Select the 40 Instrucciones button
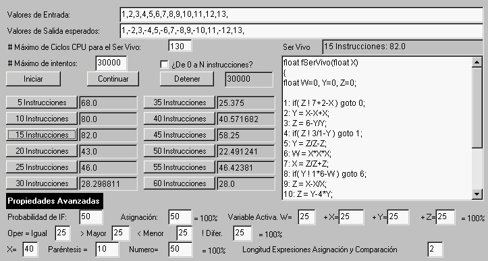 pyautogui.click(x=180, y=119)
